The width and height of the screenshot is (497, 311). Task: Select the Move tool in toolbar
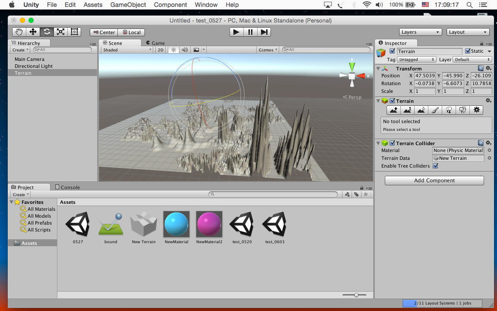(x=33, y=32)
